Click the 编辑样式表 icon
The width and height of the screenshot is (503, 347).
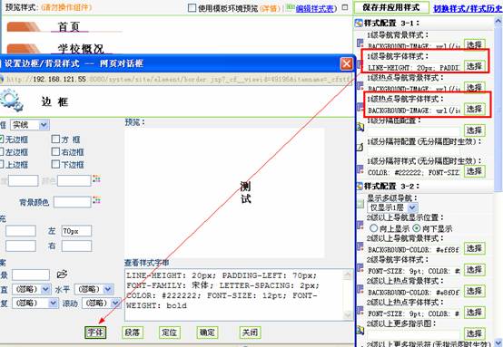coord(291,7)
